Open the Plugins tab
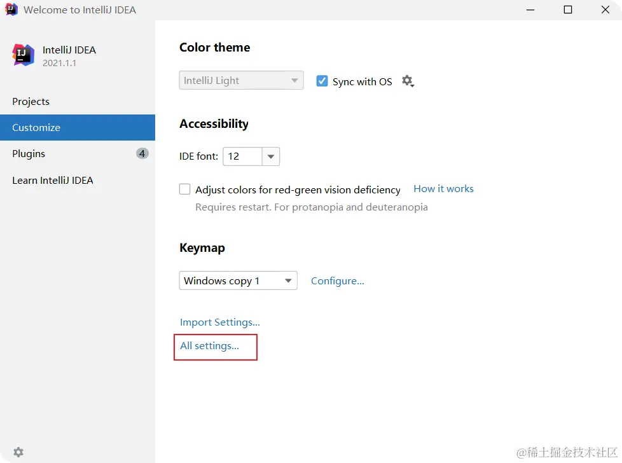 78,153
